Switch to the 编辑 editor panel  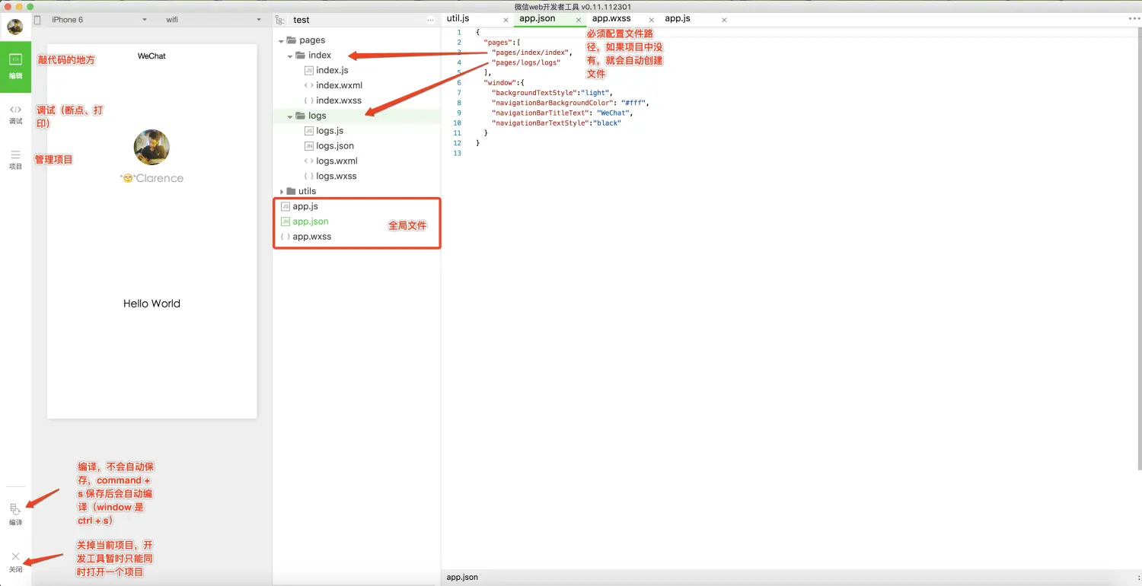coord(15,67)
